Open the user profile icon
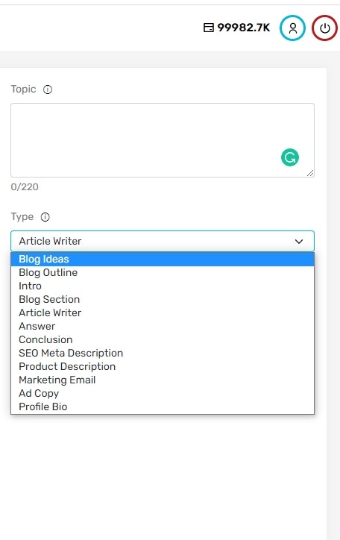 [x=292, y=28]
